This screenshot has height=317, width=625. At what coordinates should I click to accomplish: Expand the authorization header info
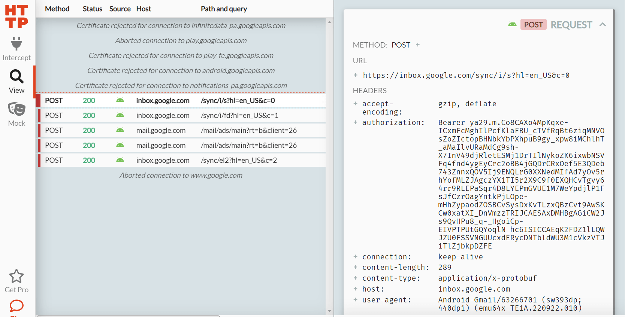point(356,122)
